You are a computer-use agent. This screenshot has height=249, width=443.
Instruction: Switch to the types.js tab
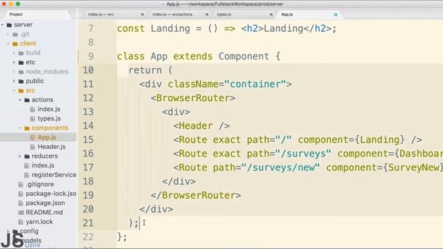[224, 15]
